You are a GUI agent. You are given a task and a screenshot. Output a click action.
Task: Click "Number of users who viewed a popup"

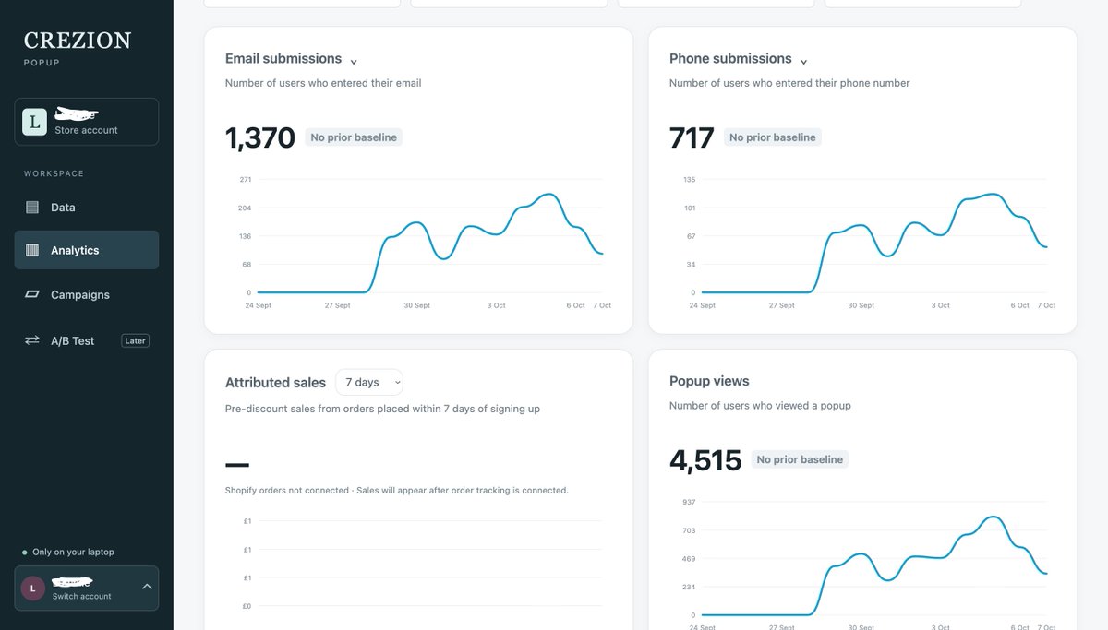pos(760,406)
